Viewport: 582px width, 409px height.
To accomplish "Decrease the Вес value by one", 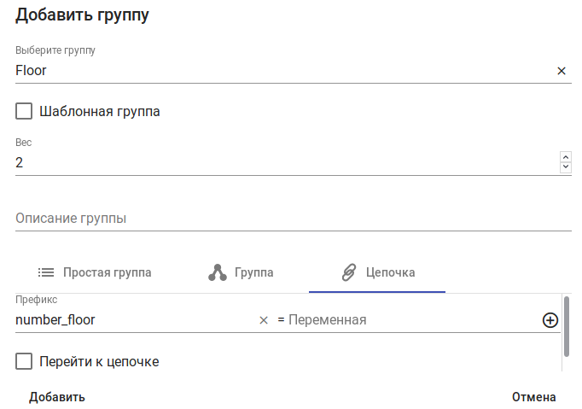I will pyautogui.click(x=565, y=167).
